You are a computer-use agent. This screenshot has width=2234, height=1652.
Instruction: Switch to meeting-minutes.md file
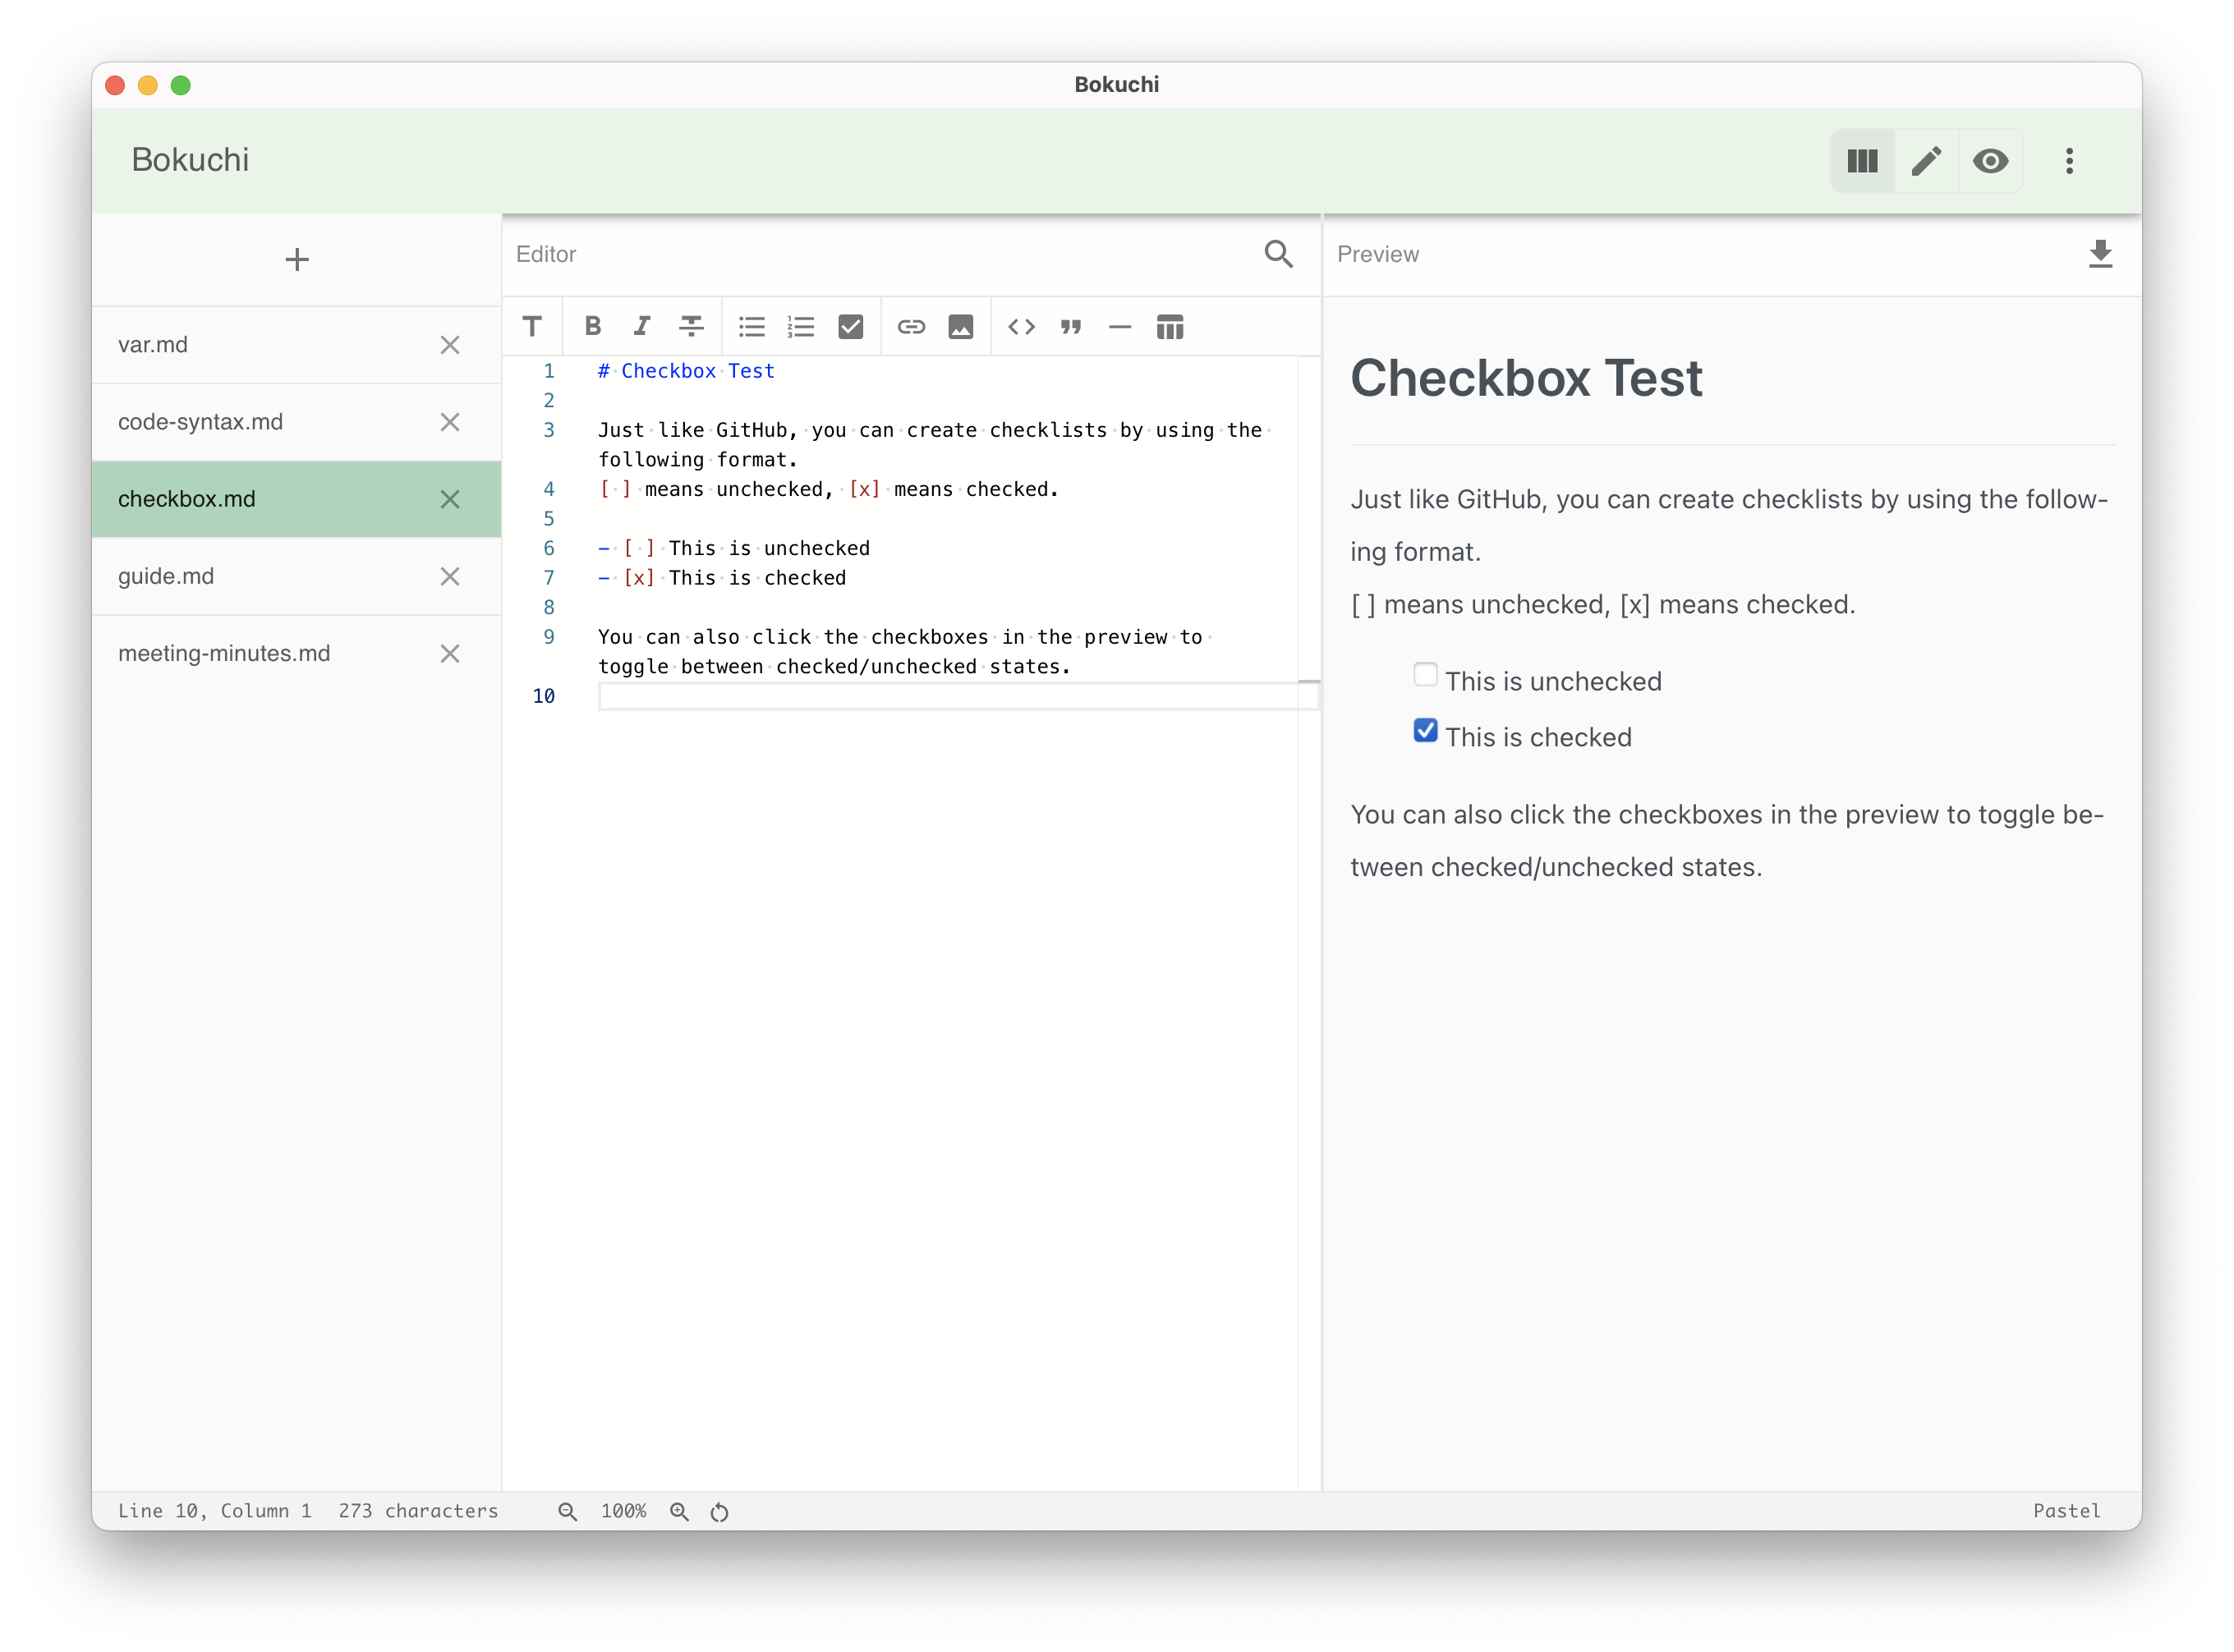tap(224, 653)
